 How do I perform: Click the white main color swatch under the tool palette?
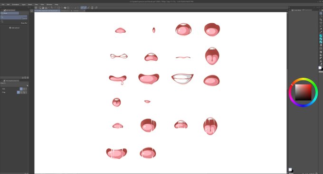coord(320,68)
